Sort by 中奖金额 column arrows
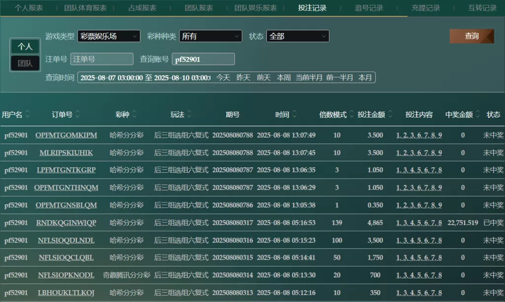Screen dimensions: 505x302 point(477,114)
